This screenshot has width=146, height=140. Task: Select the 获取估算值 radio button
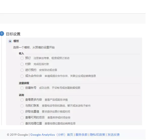click(x=22, y=112)
